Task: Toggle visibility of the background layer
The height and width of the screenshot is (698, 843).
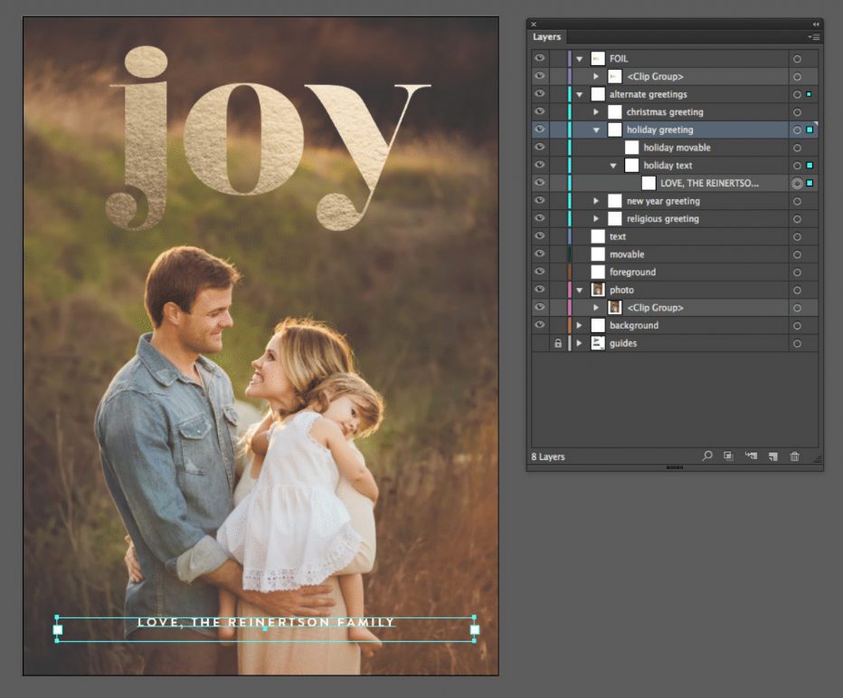Action: (540, 325)
